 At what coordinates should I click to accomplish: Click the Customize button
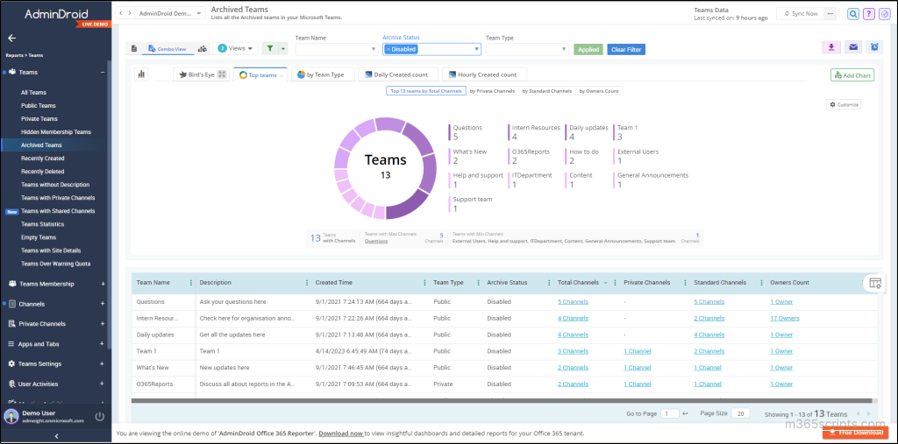click(x=844, y=105)
